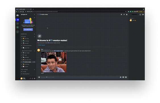This screenshot has height=103, width=160.
Task: Collapse the Voice Channels category
Action: tap(24, 70)
